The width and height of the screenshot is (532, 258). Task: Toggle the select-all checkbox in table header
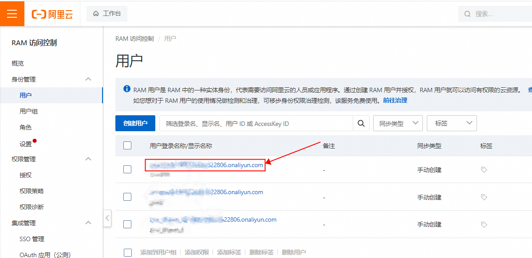(x=127, y=145)
